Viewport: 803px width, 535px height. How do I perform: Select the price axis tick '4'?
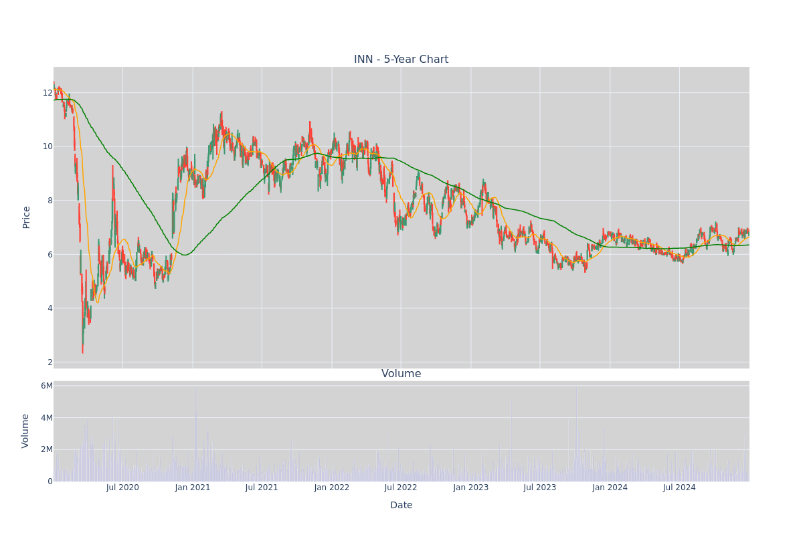click(x=50, y=308)
